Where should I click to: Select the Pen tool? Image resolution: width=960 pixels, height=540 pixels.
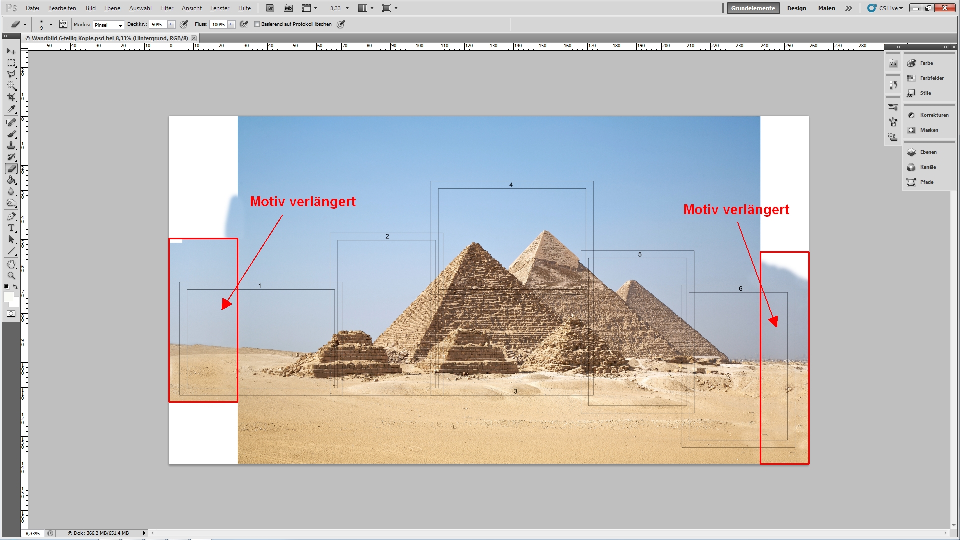[11, 216]
